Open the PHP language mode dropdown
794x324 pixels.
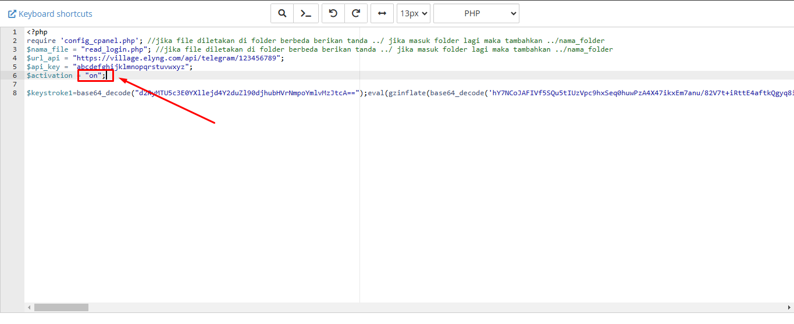(x=476, y=13)
